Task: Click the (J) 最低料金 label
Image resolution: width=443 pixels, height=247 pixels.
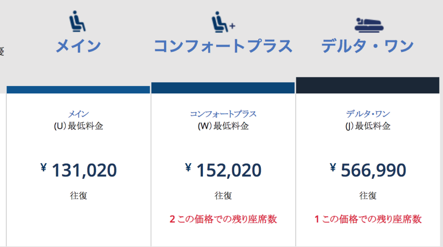Action: [x=368, y=126]
